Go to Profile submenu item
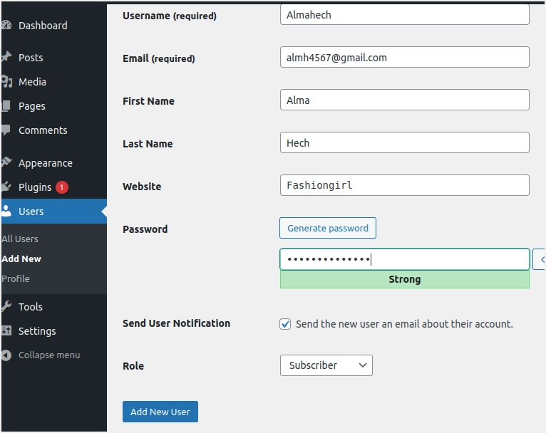The width and height of the screenshot is (546, 433). point(16,279)
